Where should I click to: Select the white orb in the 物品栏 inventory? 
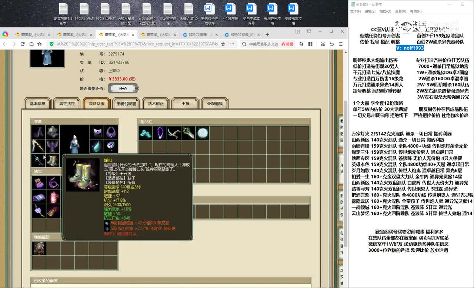click(x=202, y=133)
